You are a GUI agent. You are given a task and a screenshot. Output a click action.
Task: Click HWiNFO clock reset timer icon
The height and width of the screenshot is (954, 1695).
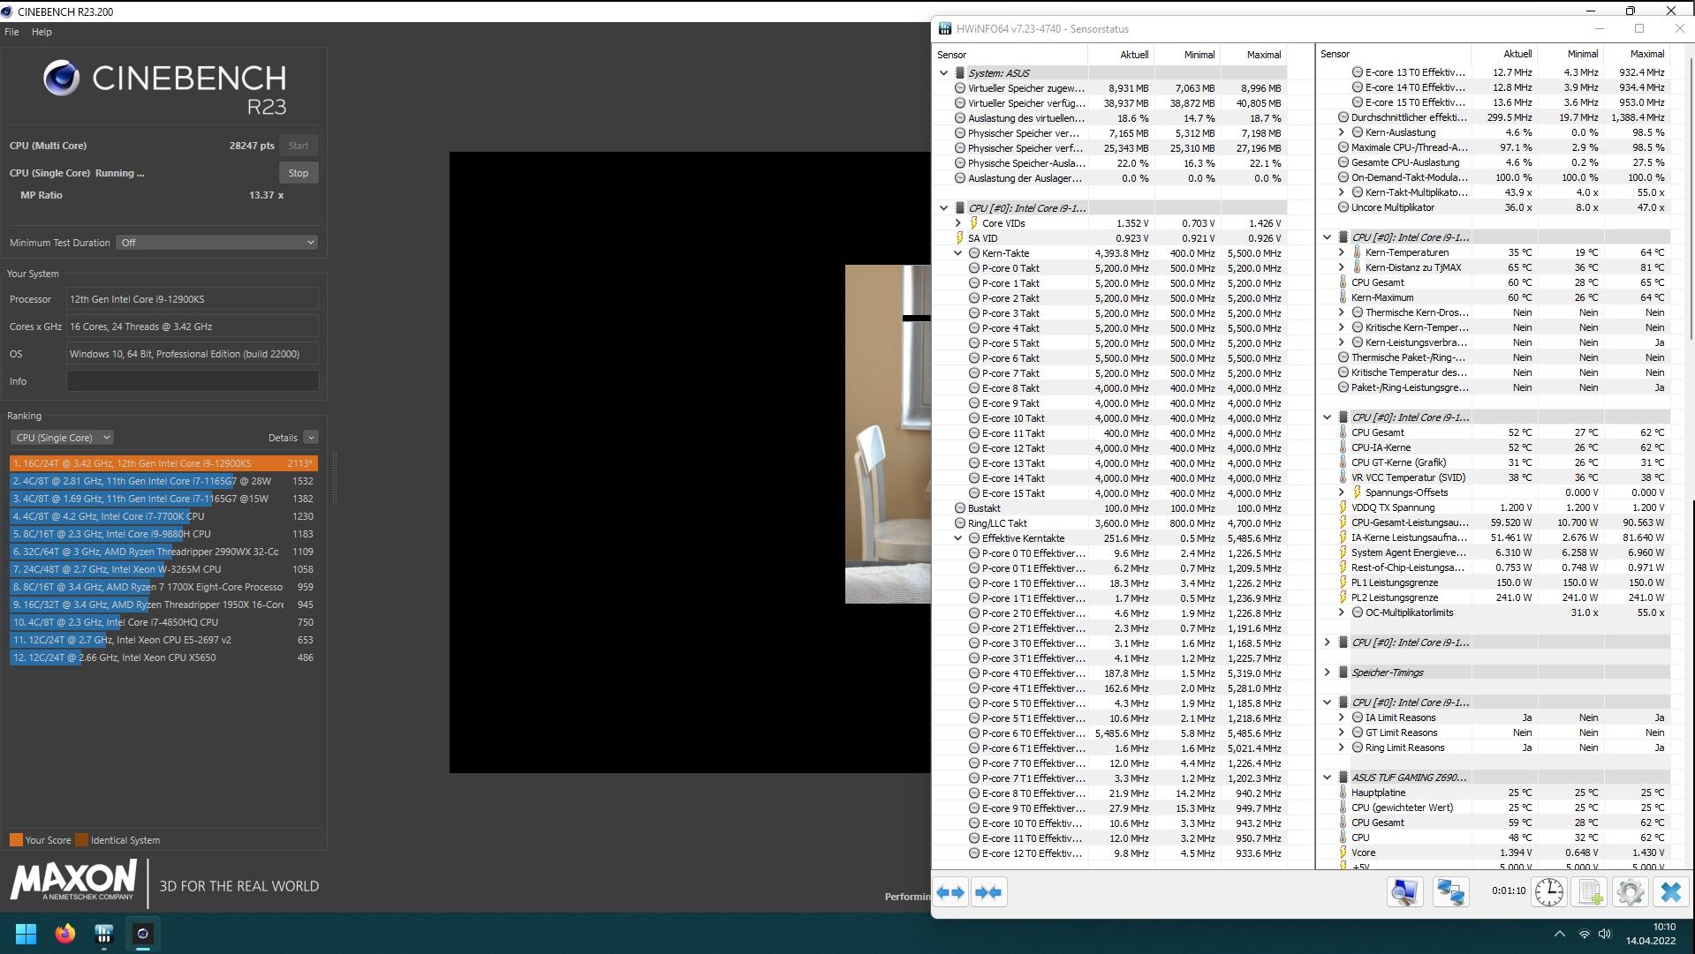tap(1548, 892)
